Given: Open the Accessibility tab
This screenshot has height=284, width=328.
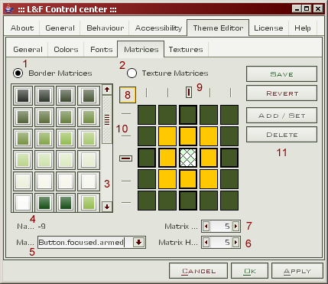Looking at the screenshot, I should pos(158,28).
